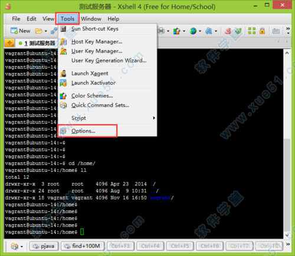Click the terminal scrollbar down arrow
Image resolution: width=295 pixels, height=256 pixels.
coord(287,235)
